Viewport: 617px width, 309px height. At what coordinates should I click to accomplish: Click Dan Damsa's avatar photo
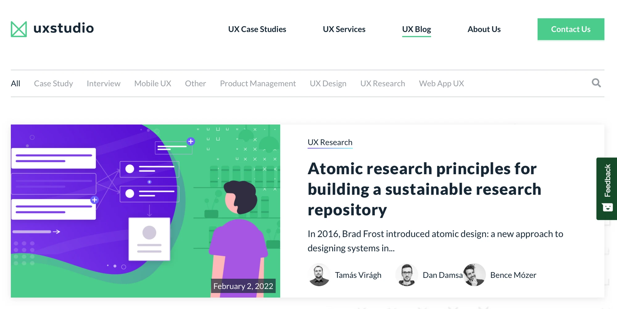coord(407,275)
